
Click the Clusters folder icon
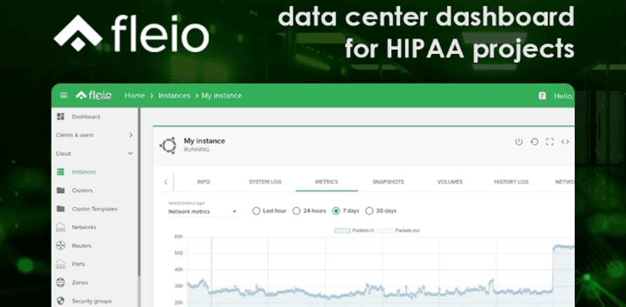point(60,190)
